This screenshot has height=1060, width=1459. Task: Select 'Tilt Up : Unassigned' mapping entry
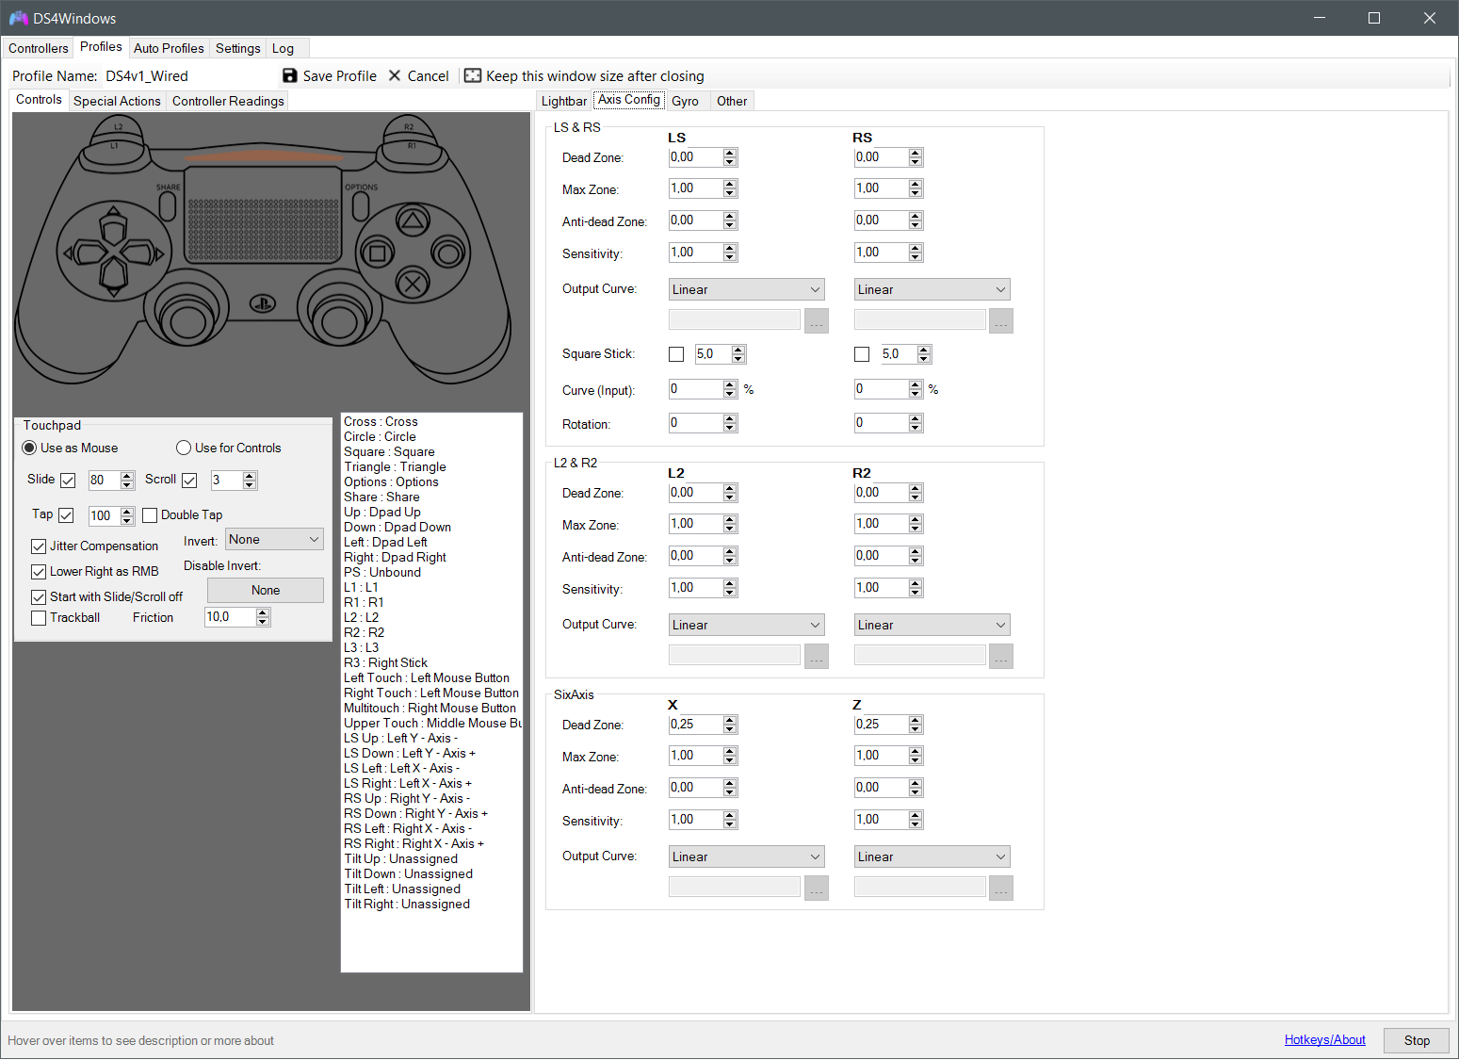(431, 858)
